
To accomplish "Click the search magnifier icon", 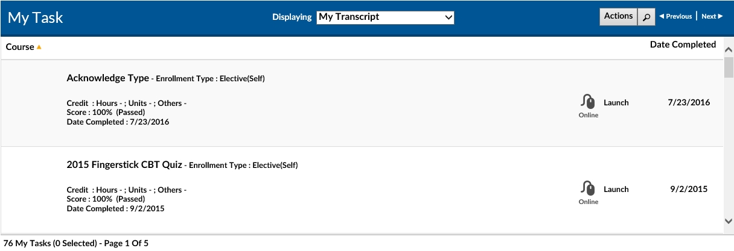I will (x=646, y=17).
